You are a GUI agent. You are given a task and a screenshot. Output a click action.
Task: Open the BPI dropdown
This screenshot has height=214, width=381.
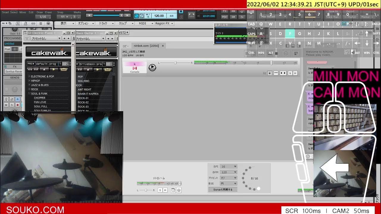(229, 166)
